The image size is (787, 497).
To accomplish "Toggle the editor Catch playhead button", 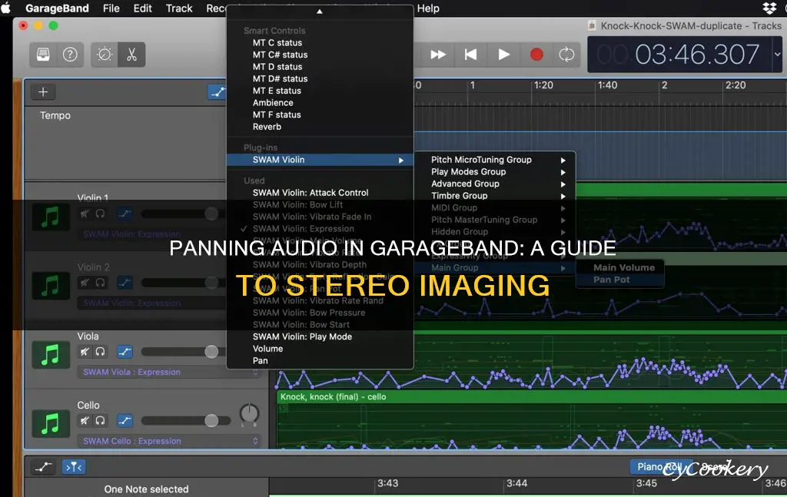I will [x=74, y=467].
